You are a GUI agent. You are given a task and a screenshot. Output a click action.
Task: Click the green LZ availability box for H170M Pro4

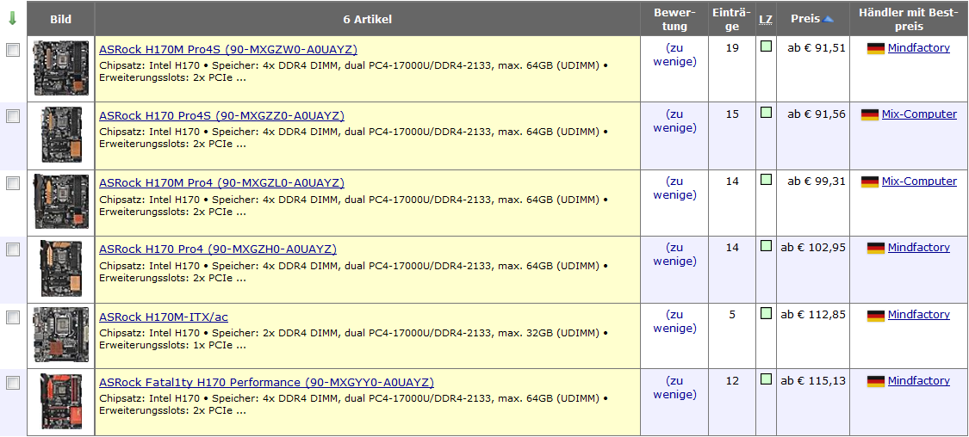point(766,180)
